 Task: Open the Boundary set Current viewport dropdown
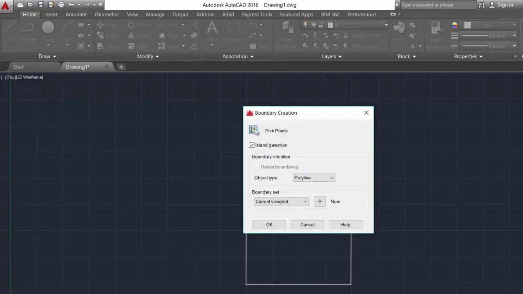click(281, 201)
